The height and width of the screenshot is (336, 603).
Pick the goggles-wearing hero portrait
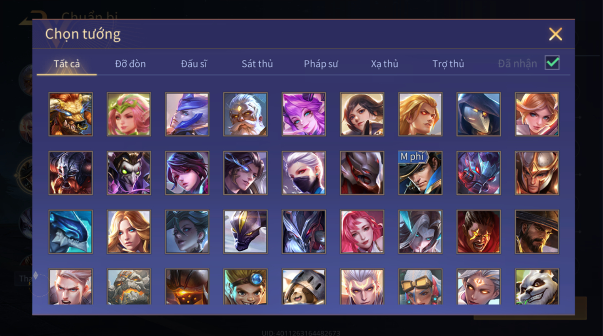(x=420, y=287)
